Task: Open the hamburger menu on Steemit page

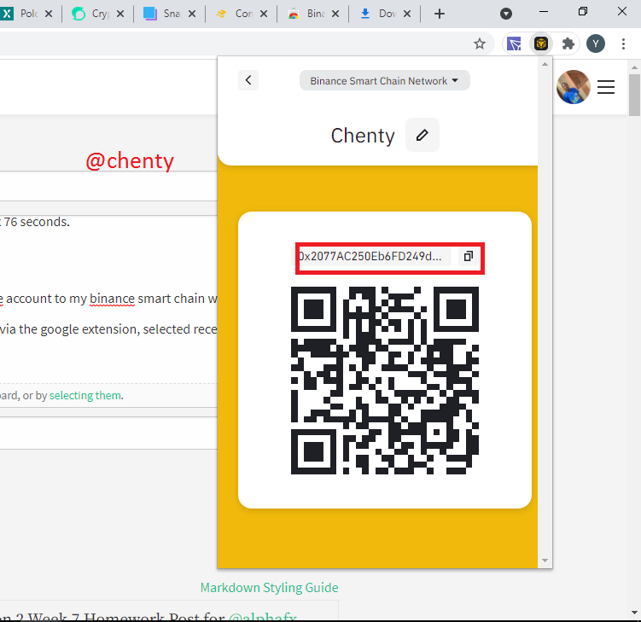Action: (x=606, y=87)
